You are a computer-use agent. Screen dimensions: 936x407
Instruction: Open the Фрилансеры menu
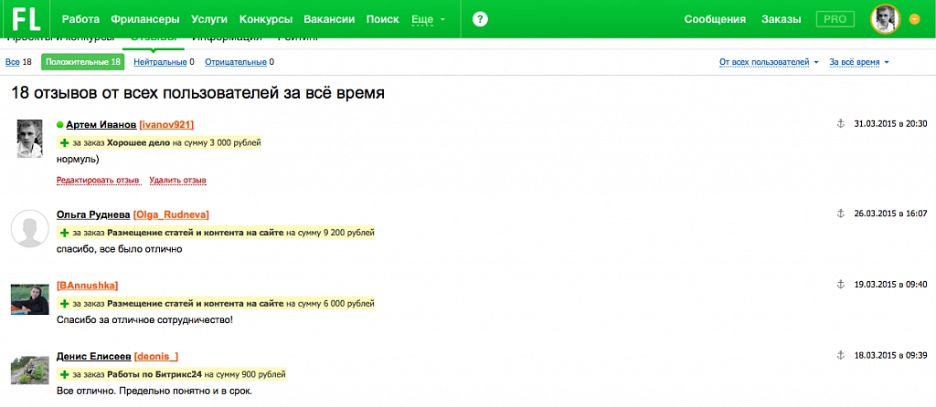coord(145,19)
